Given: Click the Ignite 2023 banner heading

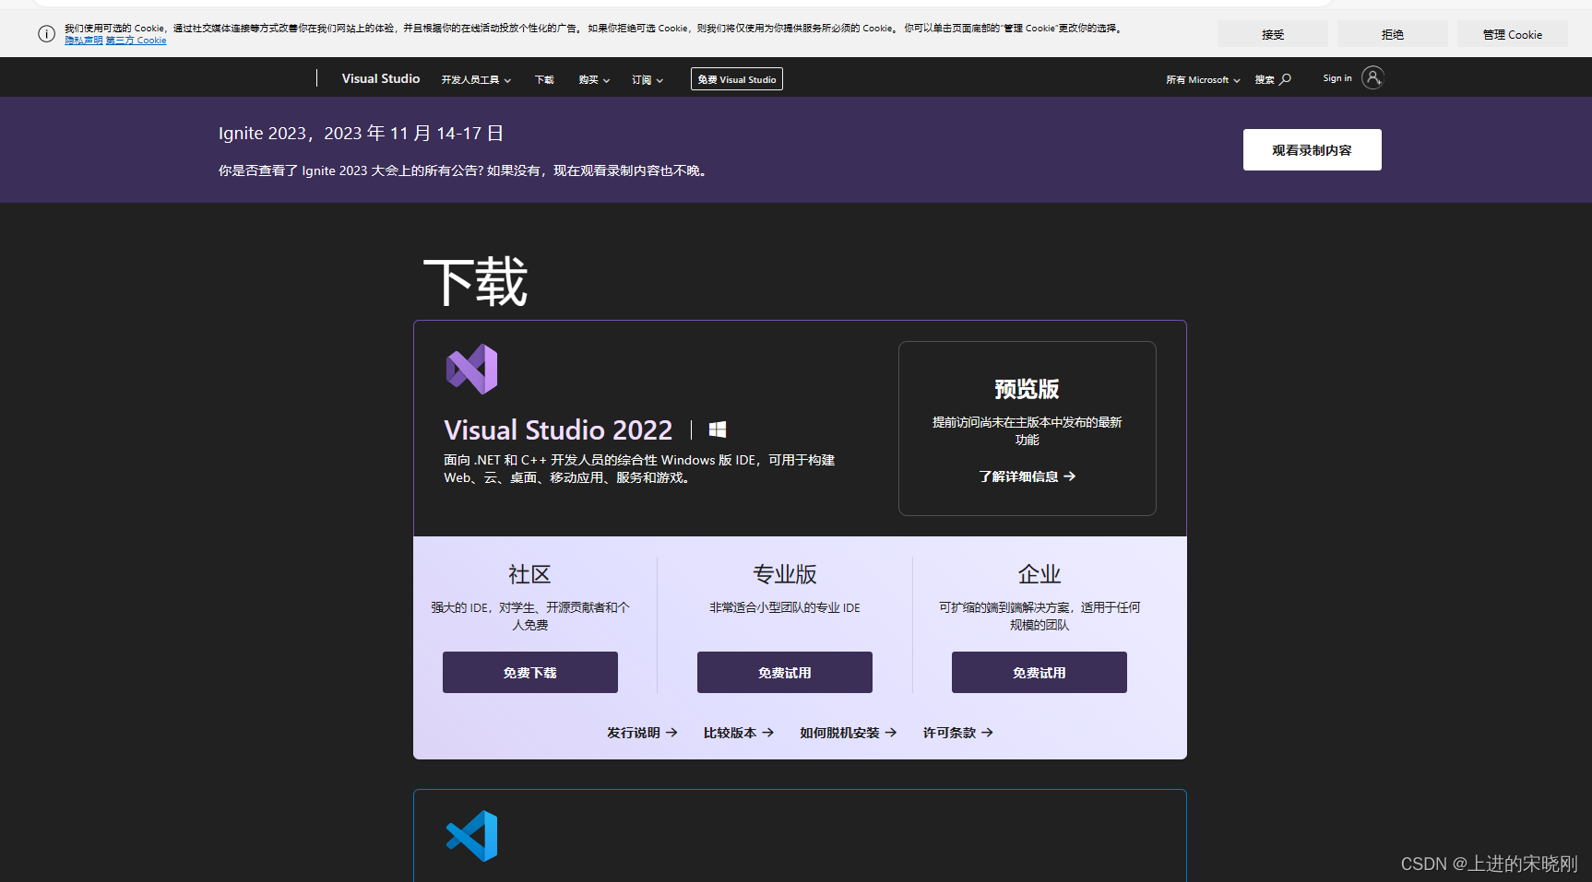Looking at the screenshot, I should [x=361, y=134].
